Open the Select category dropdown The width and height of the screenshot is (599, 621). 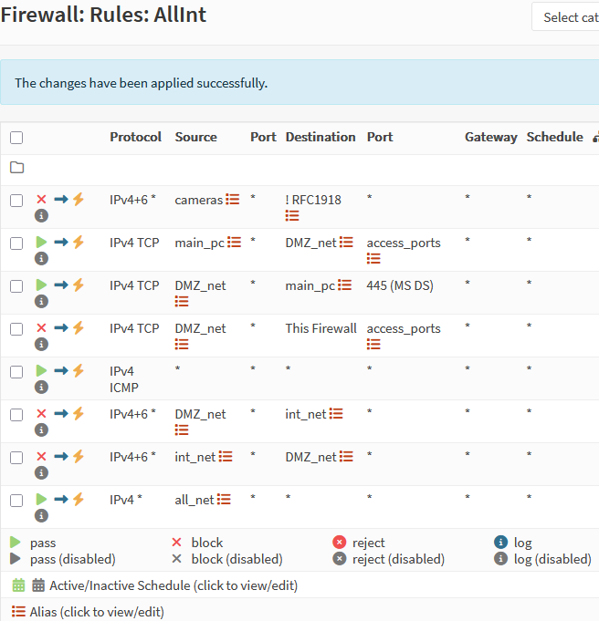(x=565, y=16)
